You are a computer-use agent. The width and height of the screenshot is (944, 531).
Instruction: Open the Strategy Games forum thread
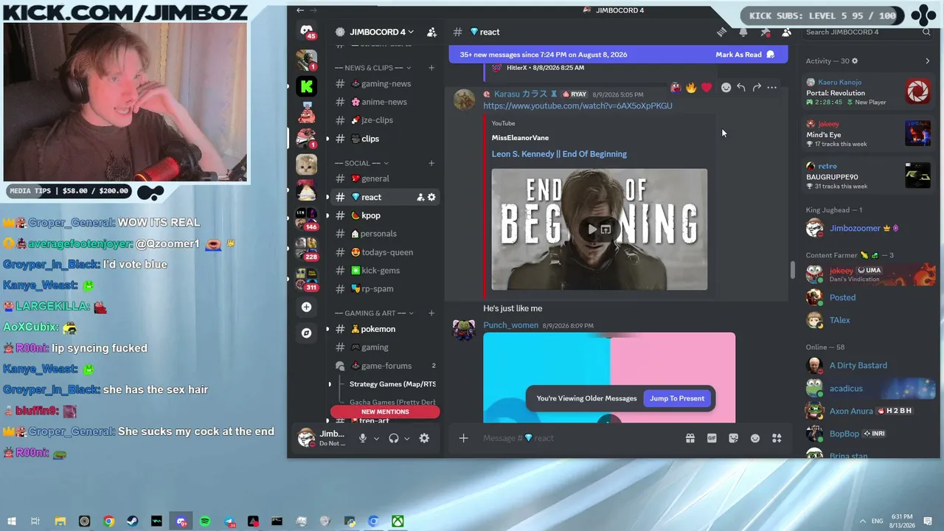coord(392,384)
